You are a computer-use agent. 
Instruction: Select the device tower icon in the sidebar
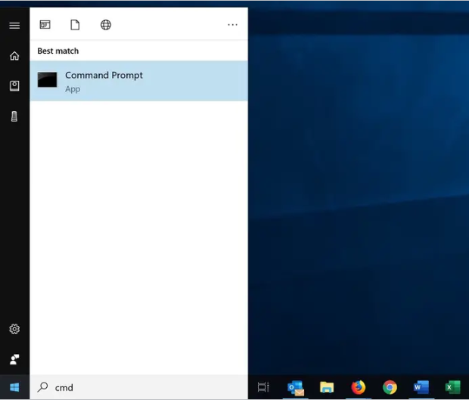(14, 116)
